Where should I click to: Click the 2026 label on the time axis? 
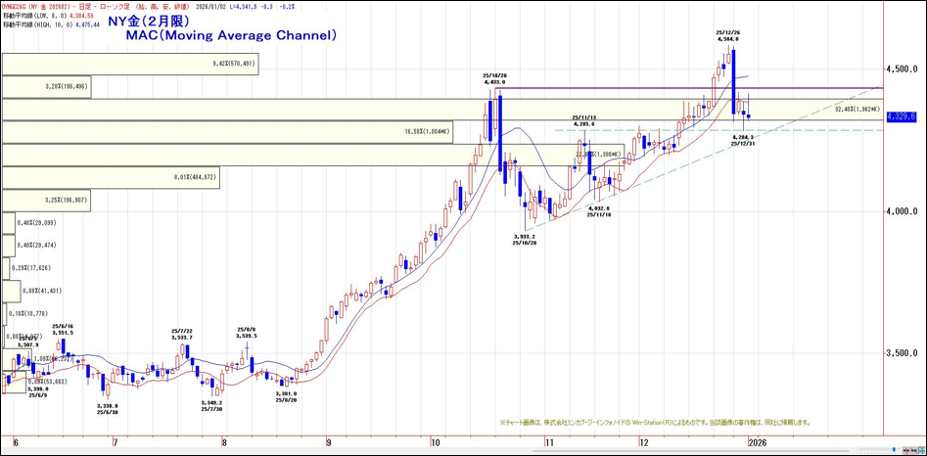(760, 442)
